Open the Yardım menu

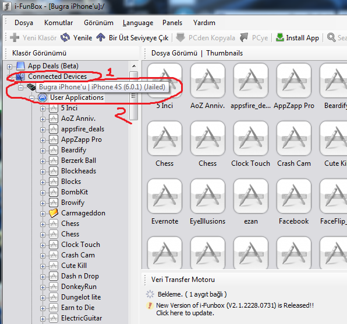pyautogui.click(x=204, y=23)
